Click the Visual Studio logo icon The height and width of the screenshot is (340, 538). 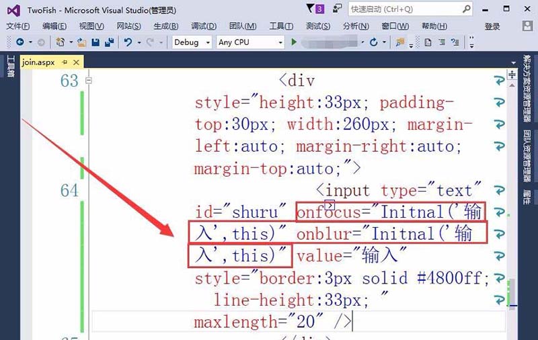[x=13, y=11]
